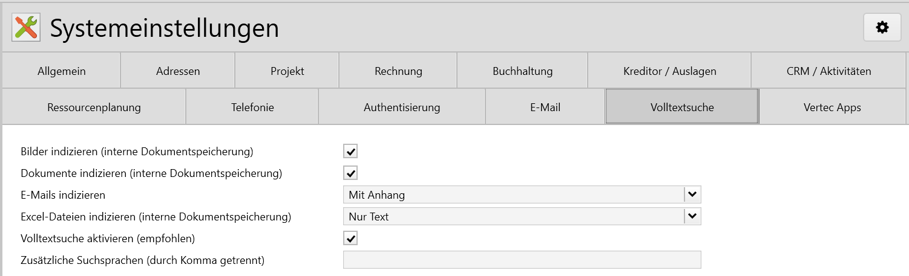Viewport: 909px width, 276px height.
Task: Click the Zusätzliche Suchsprachen input field
Action: point(522,260)
